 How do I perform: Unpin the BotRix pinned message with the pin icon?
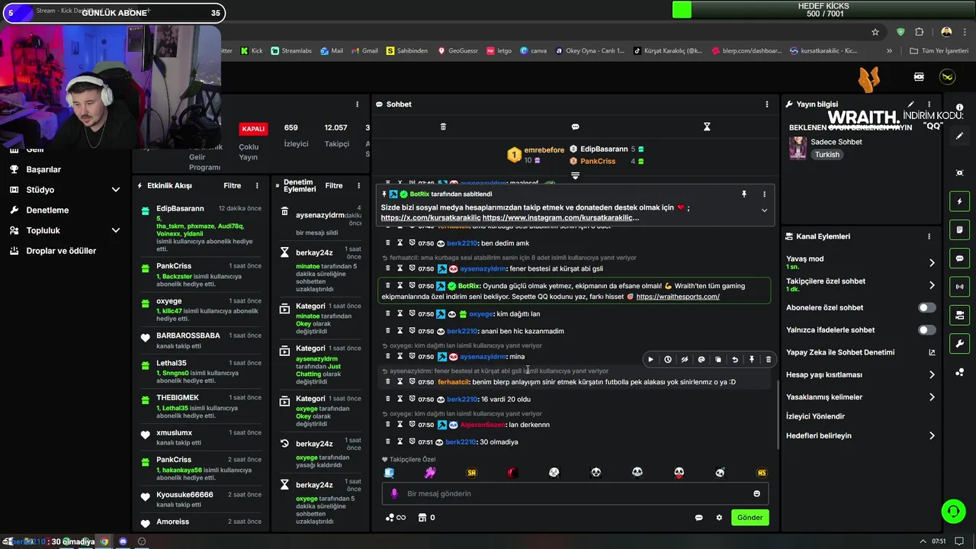(x=744, y=194)
